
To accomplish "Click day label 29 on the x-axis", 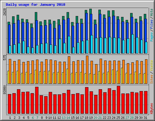I will coord(136,118).
